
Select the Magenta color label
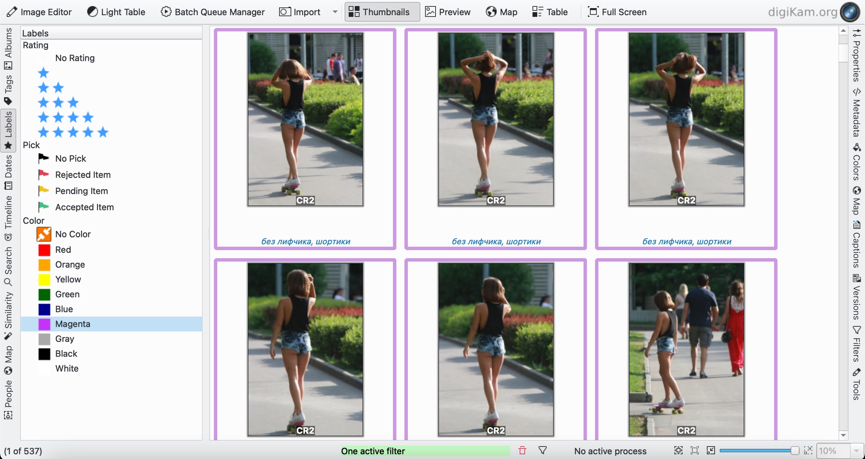click(112, 324)
